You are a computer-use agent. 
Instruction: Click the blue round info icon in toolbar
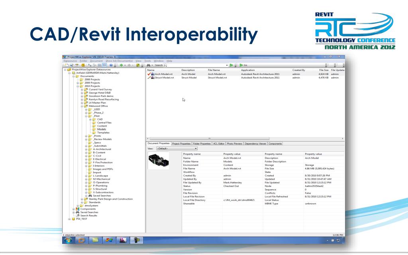click(x=111, y=65)
